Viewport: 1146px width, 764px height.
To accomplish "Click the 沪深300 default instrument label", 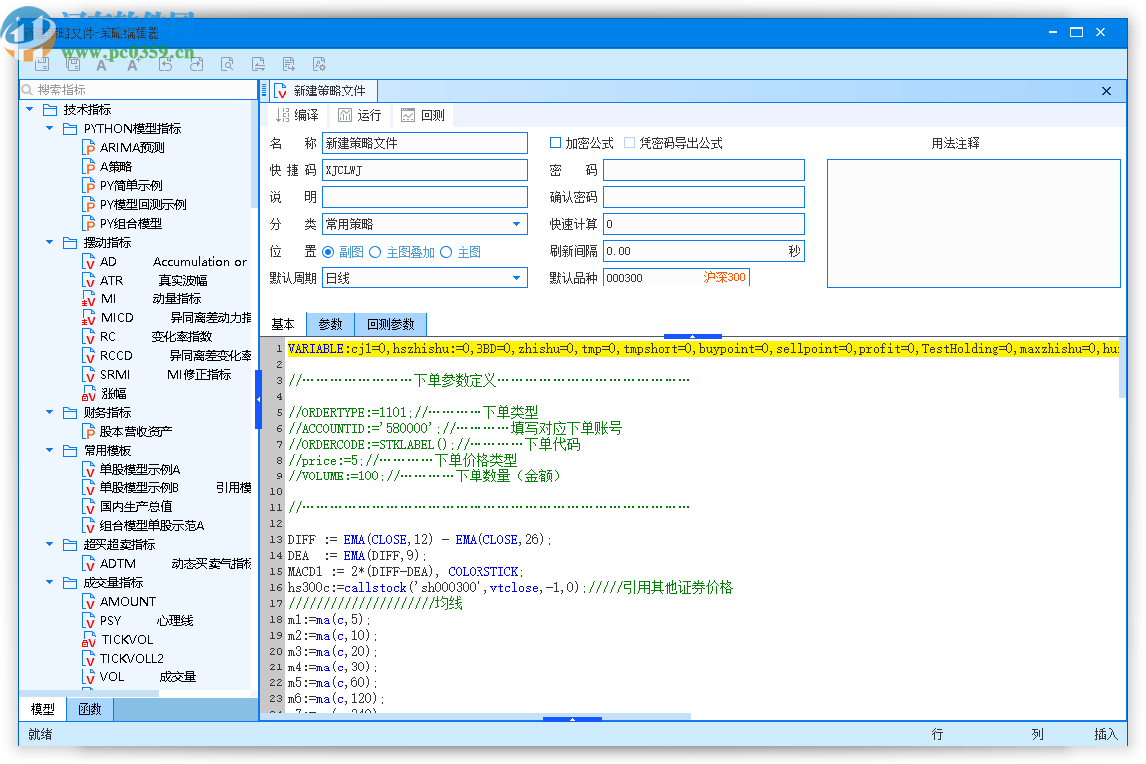I will click(725, 278).
